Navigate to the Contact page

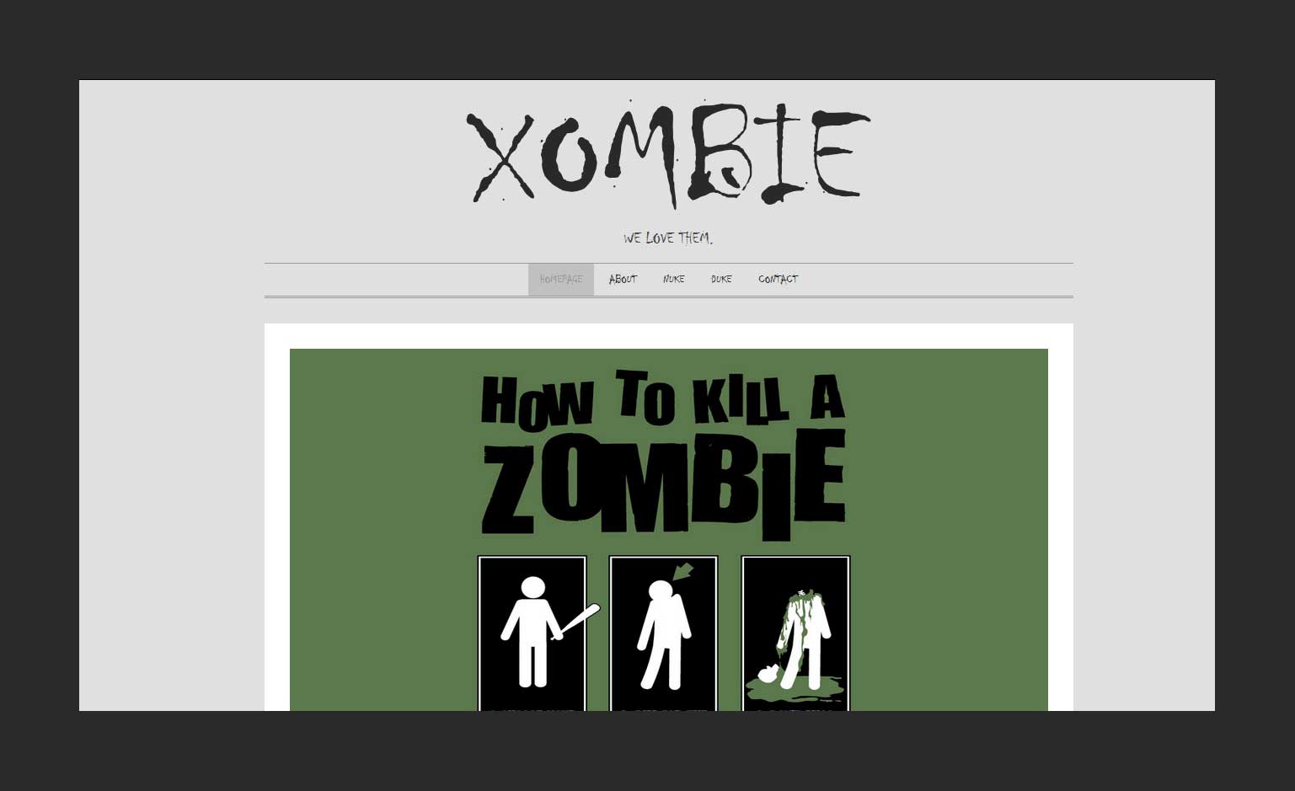pyautogui.click(x=778, y=280)
